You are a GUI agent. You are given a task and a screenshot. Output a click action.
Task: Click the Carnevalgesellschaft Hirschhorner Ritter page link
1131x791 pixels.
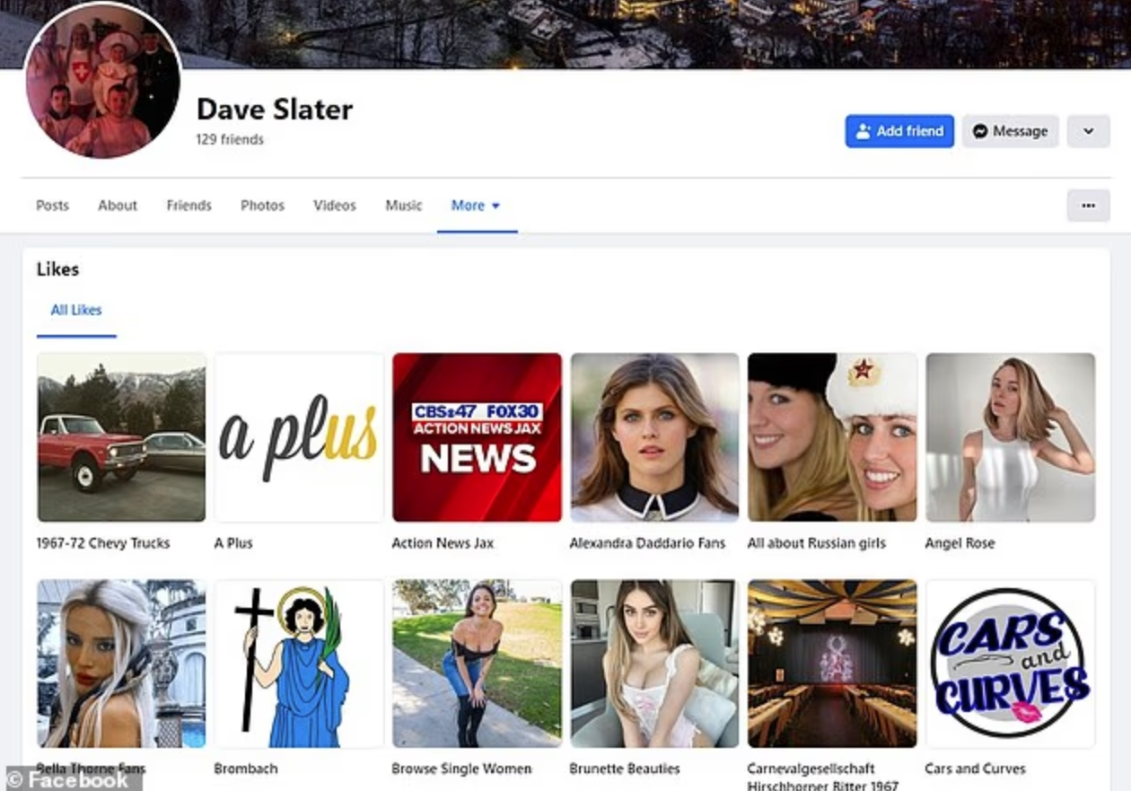click(821, 777)
